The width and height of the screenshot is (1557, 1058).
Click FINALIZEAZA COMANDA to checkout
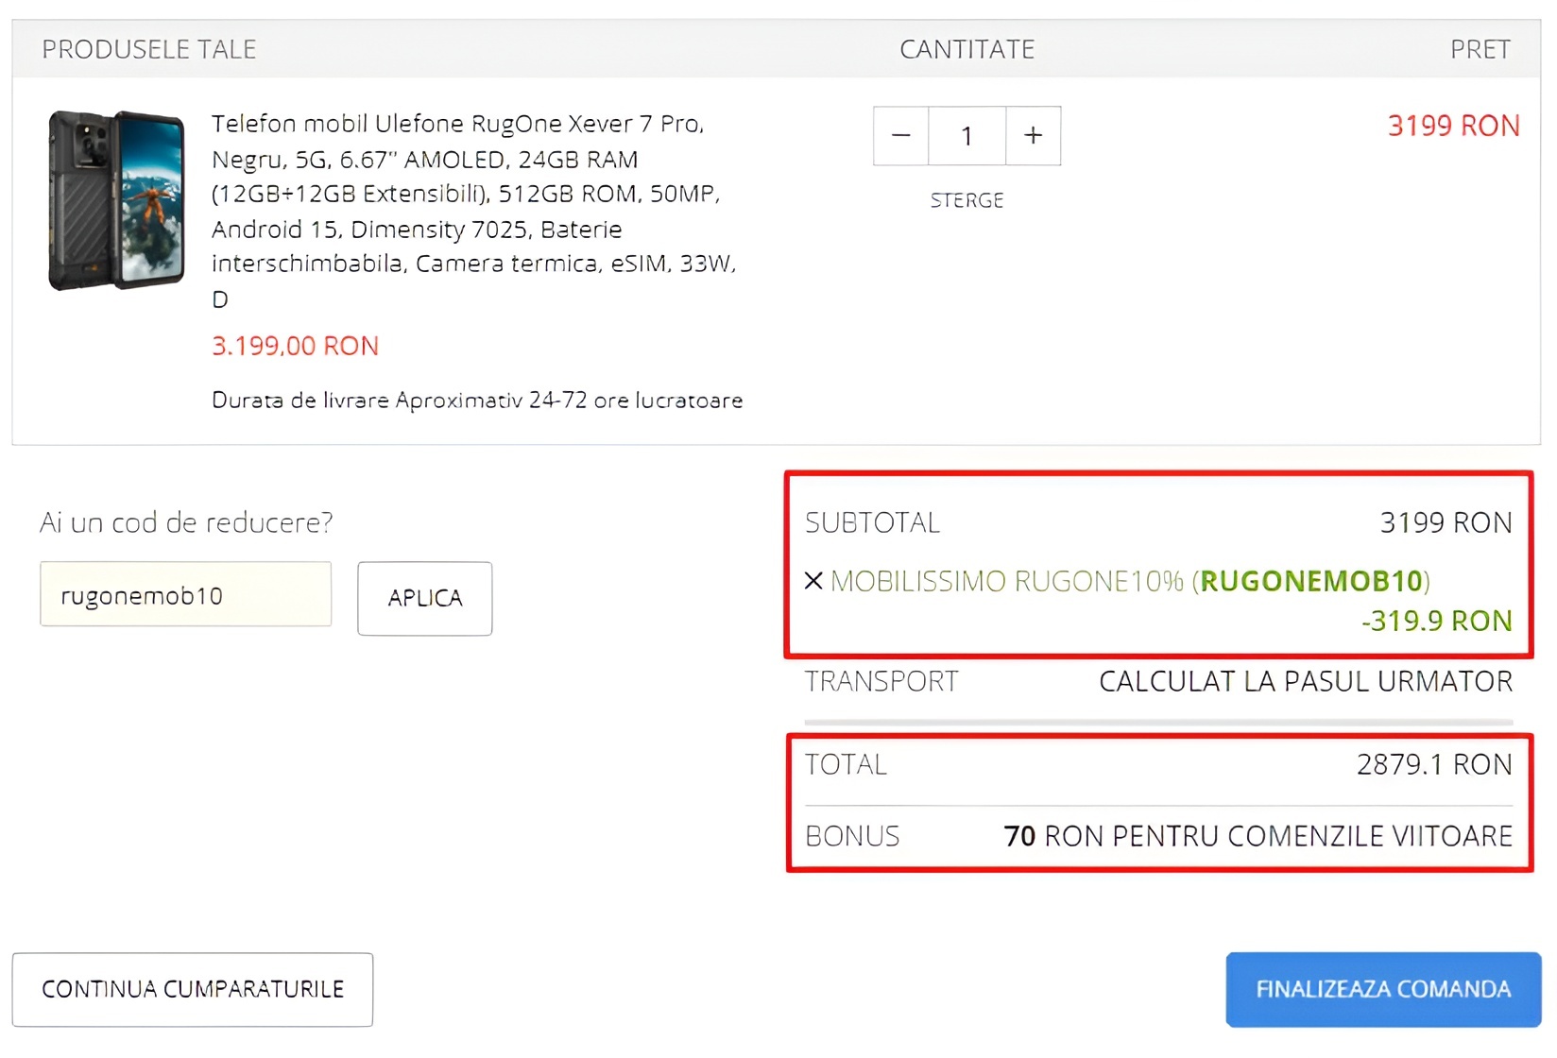click(1383, 989)
